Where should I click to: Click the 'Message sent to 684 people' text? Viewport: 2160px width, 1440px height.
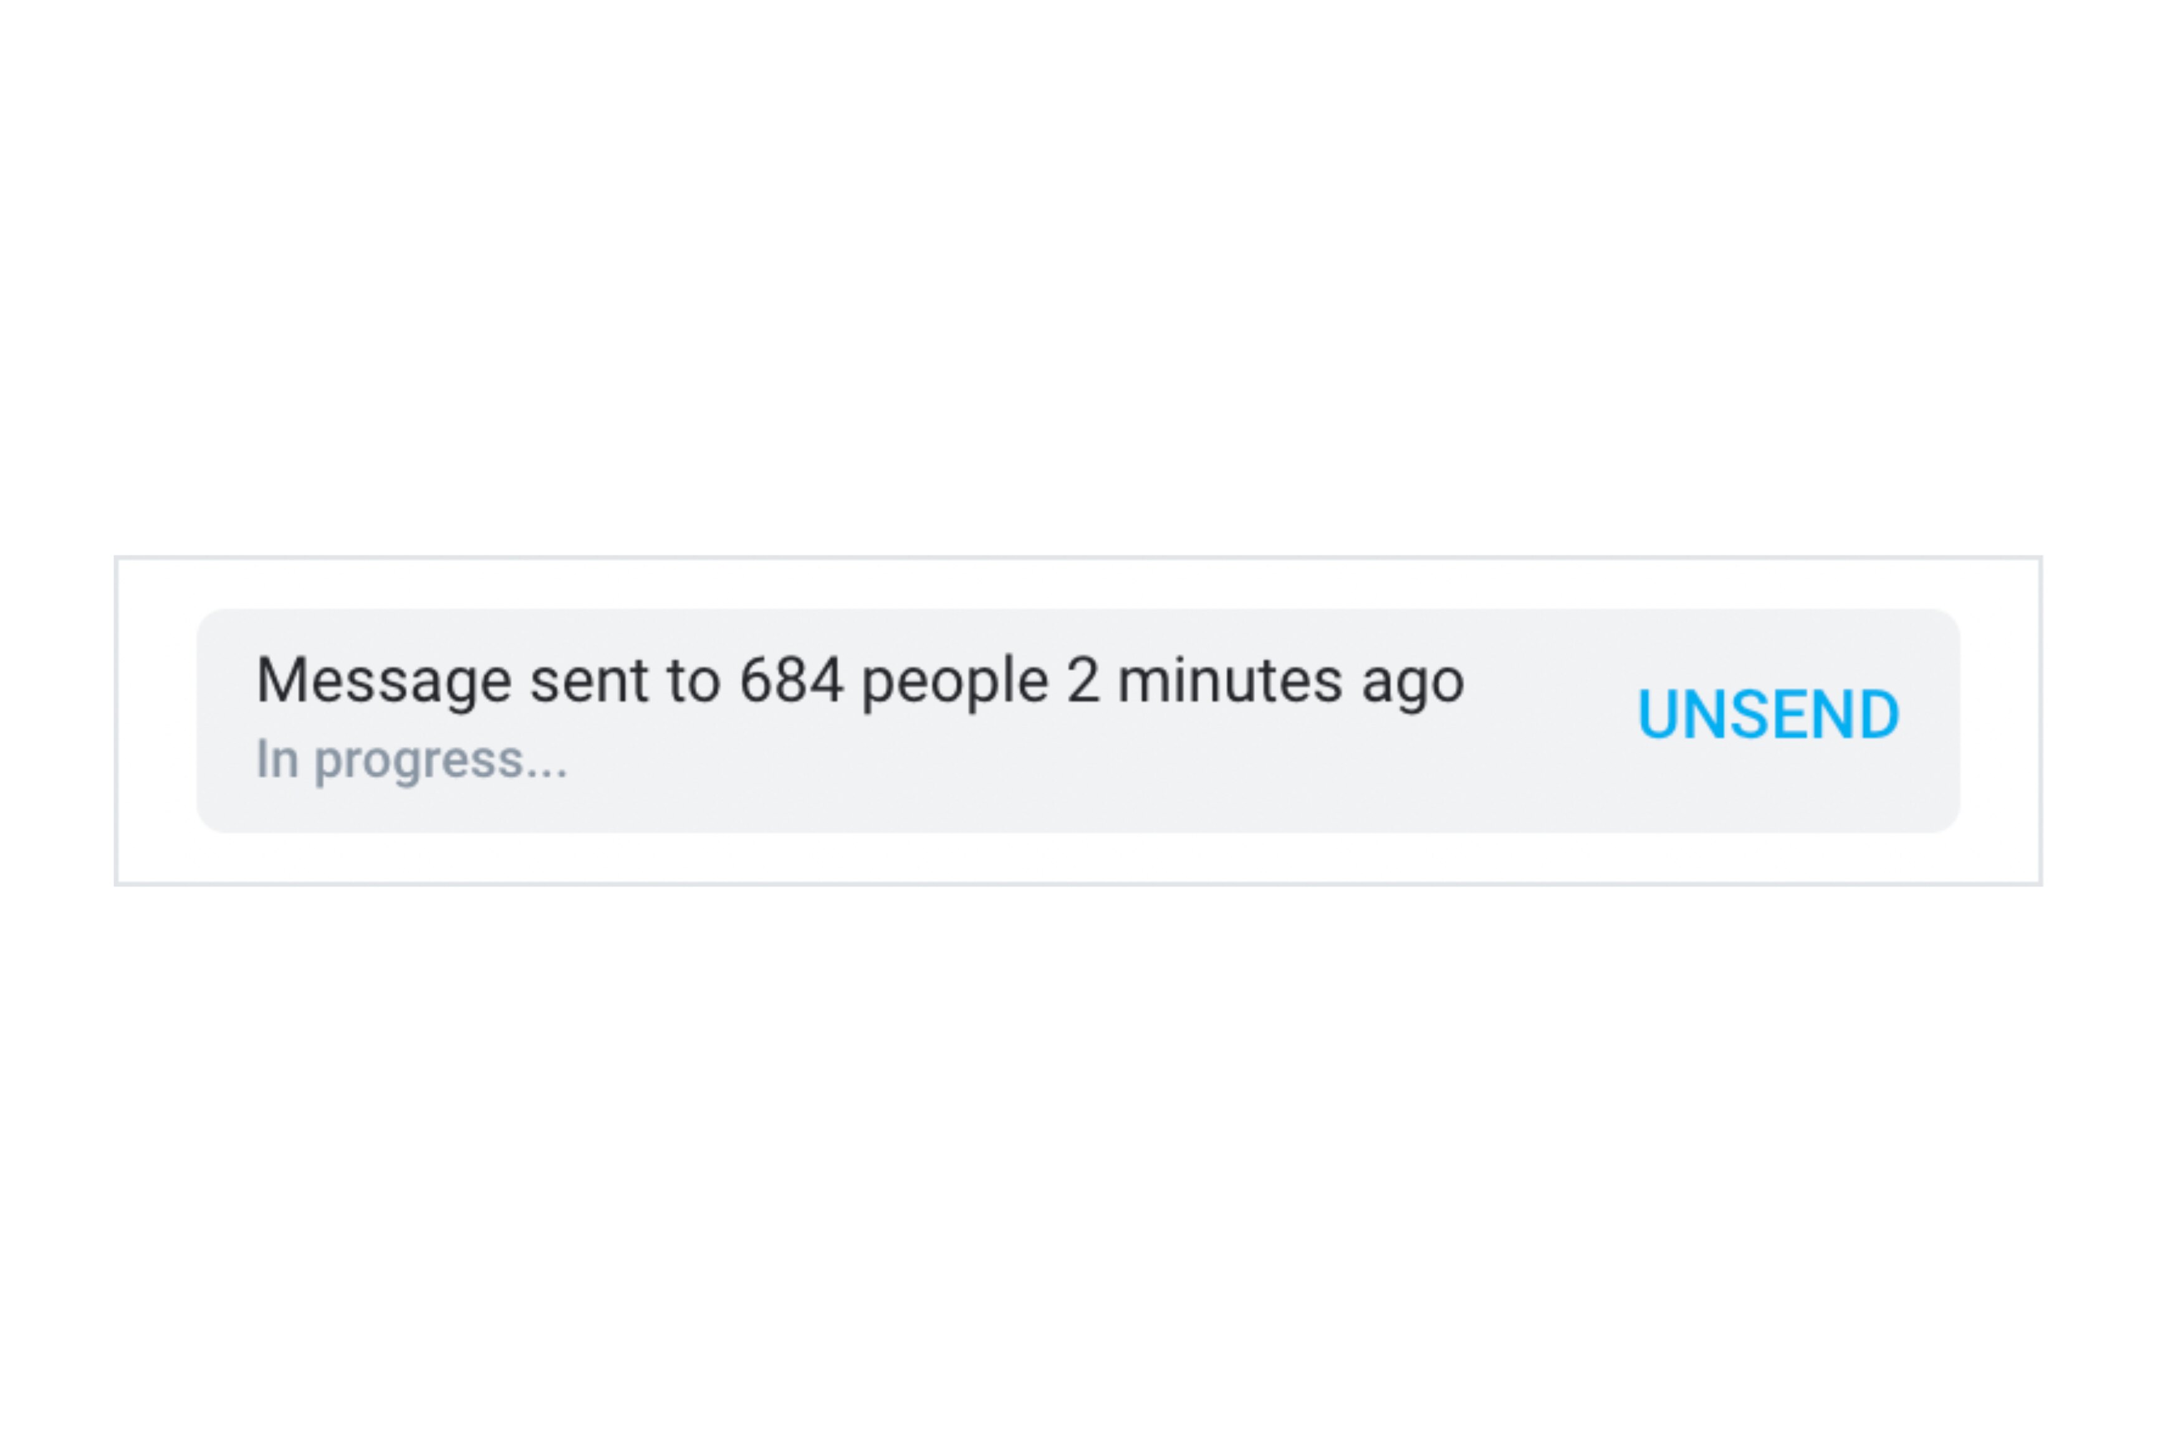(652, 681)
